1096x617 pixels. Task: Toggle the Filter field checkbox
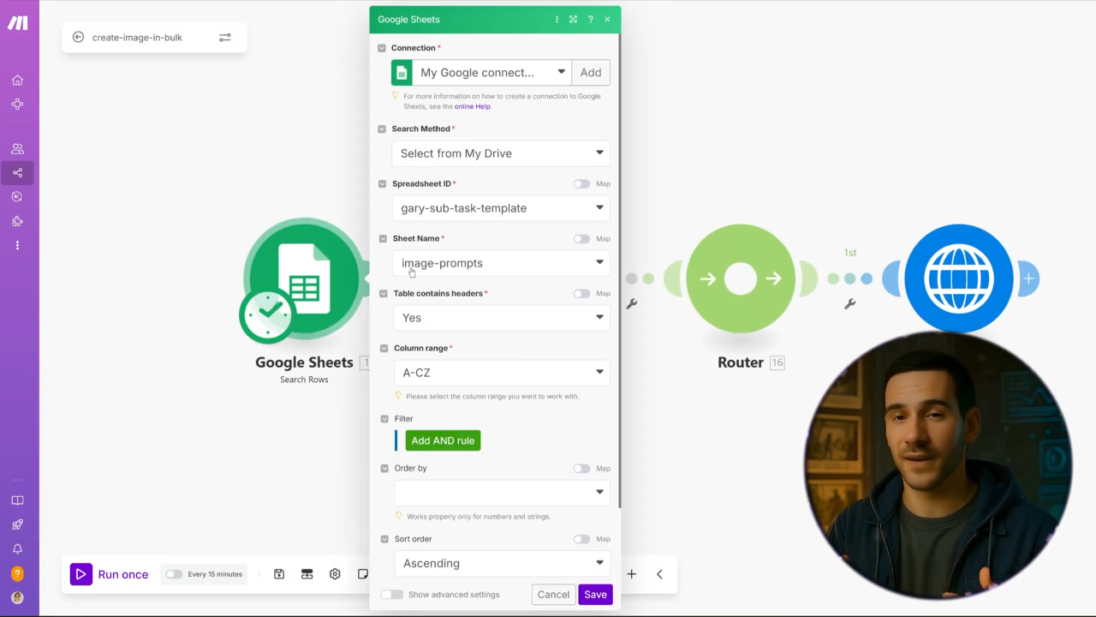(384, 419)
